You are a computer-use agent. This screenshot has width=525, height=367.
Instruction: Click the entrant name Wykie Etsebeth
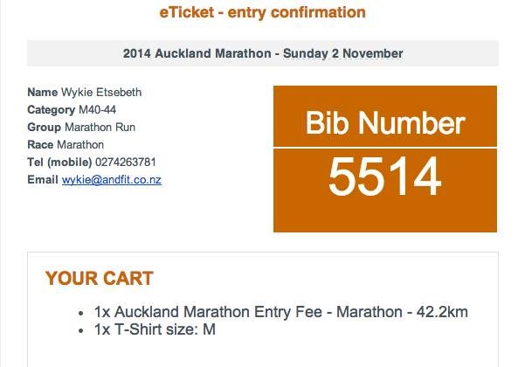coord(102,93)
